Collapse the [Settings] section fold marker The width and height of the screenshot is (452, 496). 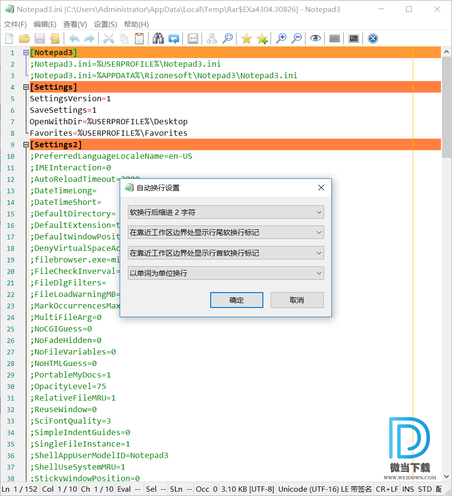[26, 87]
